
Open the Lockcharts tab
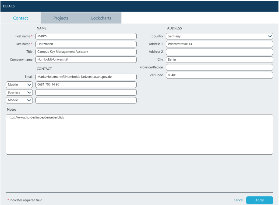tap(101, 18)
